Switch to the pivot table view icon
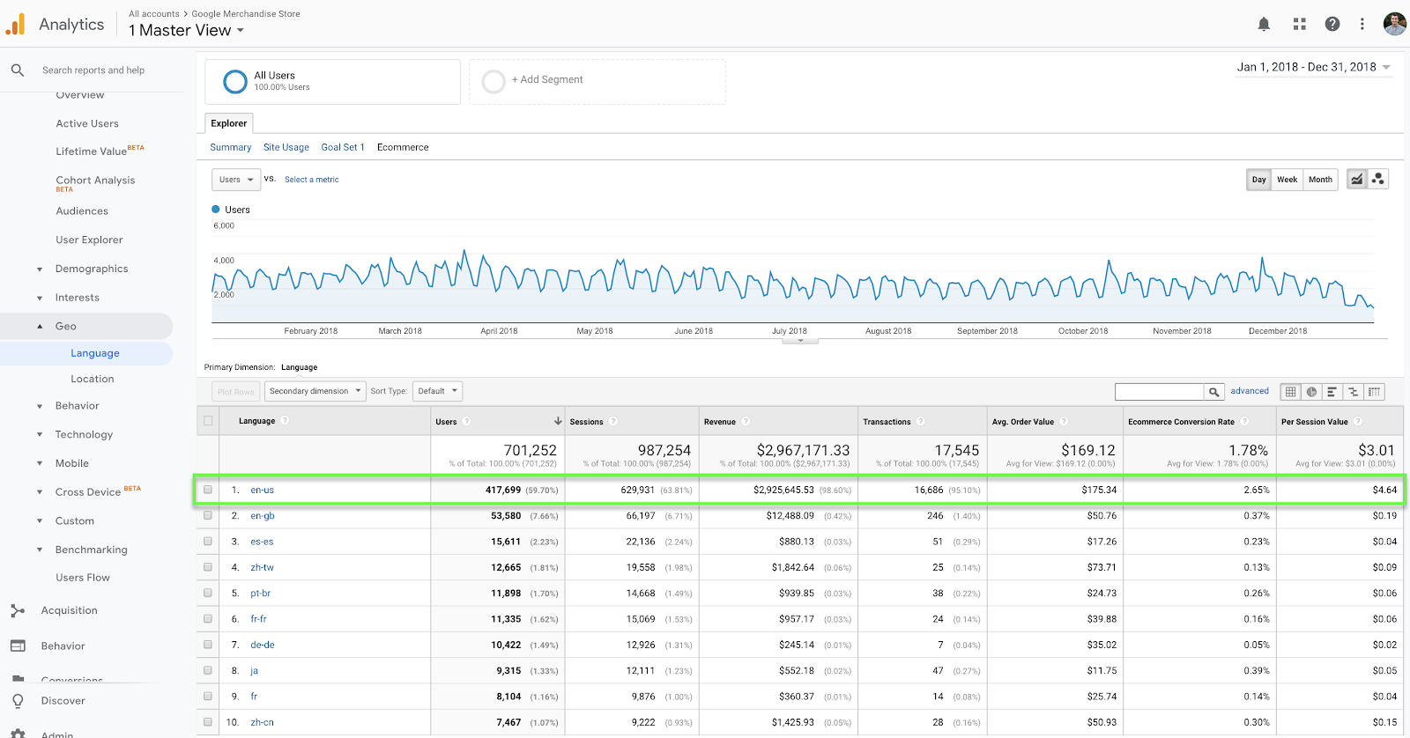1410x738 pixels. coord(1375,392)
